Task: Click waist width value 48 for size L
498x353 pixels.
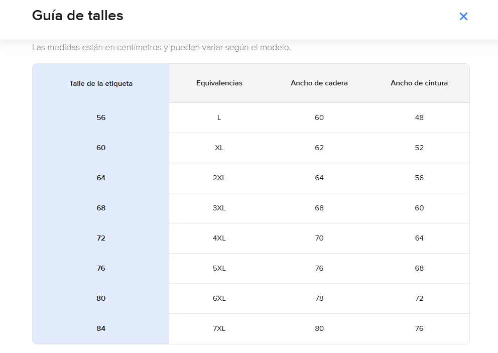Action: coord(419,118)
